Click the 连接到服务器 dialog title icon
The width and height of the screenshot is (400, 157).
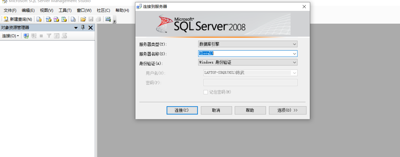pyautogui.click(x=139, y=7)
